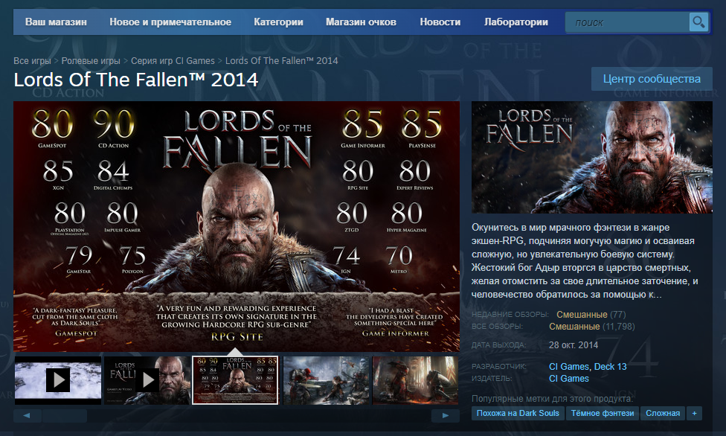This screenshot has width=726, height=436.
Task: Open Новое и примечательное menu
Action: click(x=170, y=22)
